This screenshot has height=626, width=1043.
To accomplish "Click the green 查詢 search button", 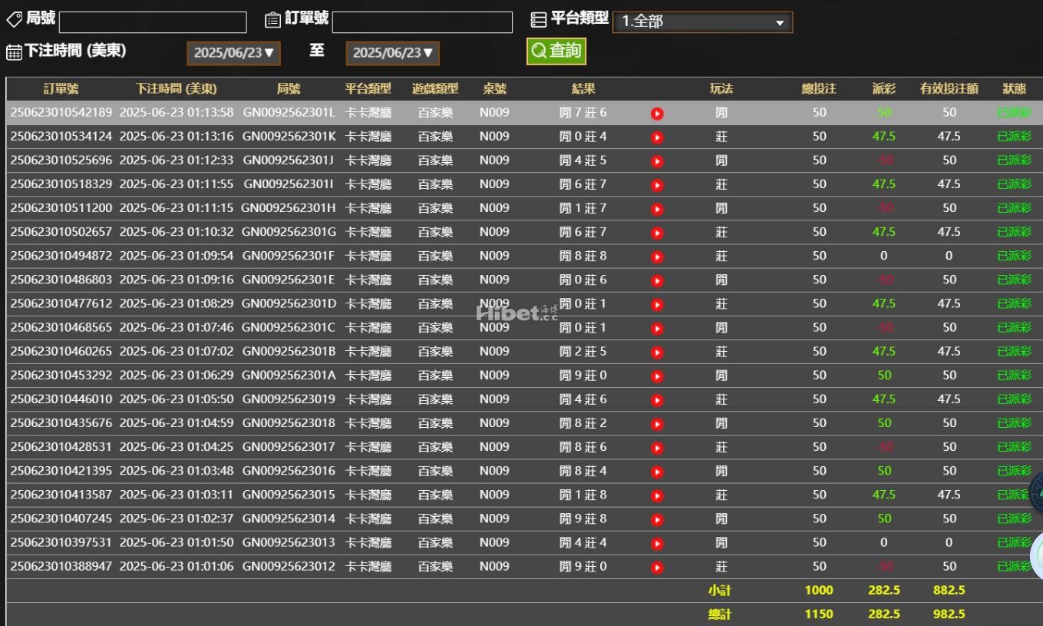I will (x=556, y=51).
